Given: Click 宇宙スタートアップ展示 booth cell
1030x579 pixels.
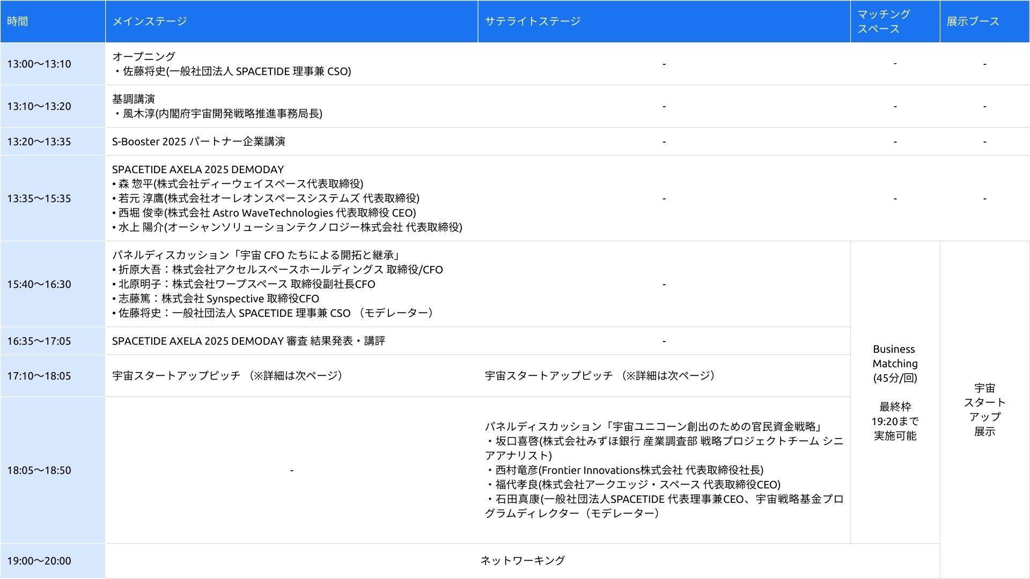Looking at the screenshot, I should coord(984,410).
